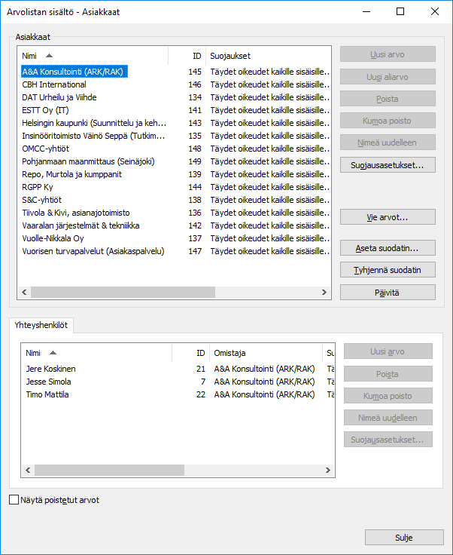Screen dimensions: 453x555
Task: Clear the filter with Tyhjennä suodatin
Action: click(388, 270)
